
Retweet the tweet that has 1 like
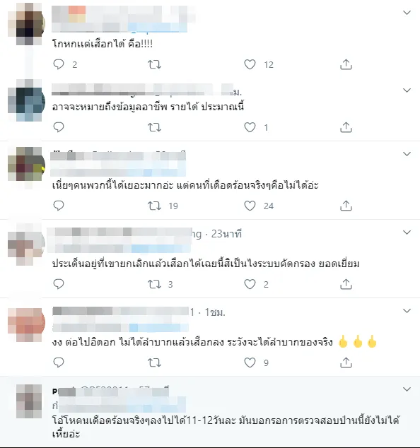click(154, 127)
